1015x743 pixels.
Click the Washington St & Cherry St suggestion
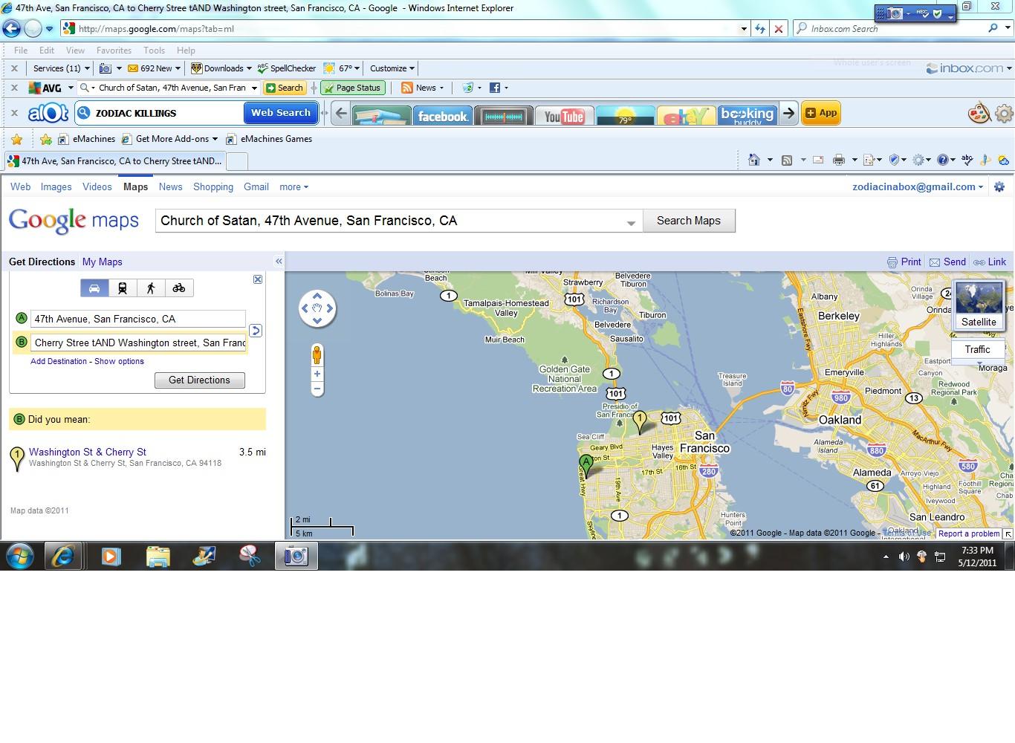point(88,452)
